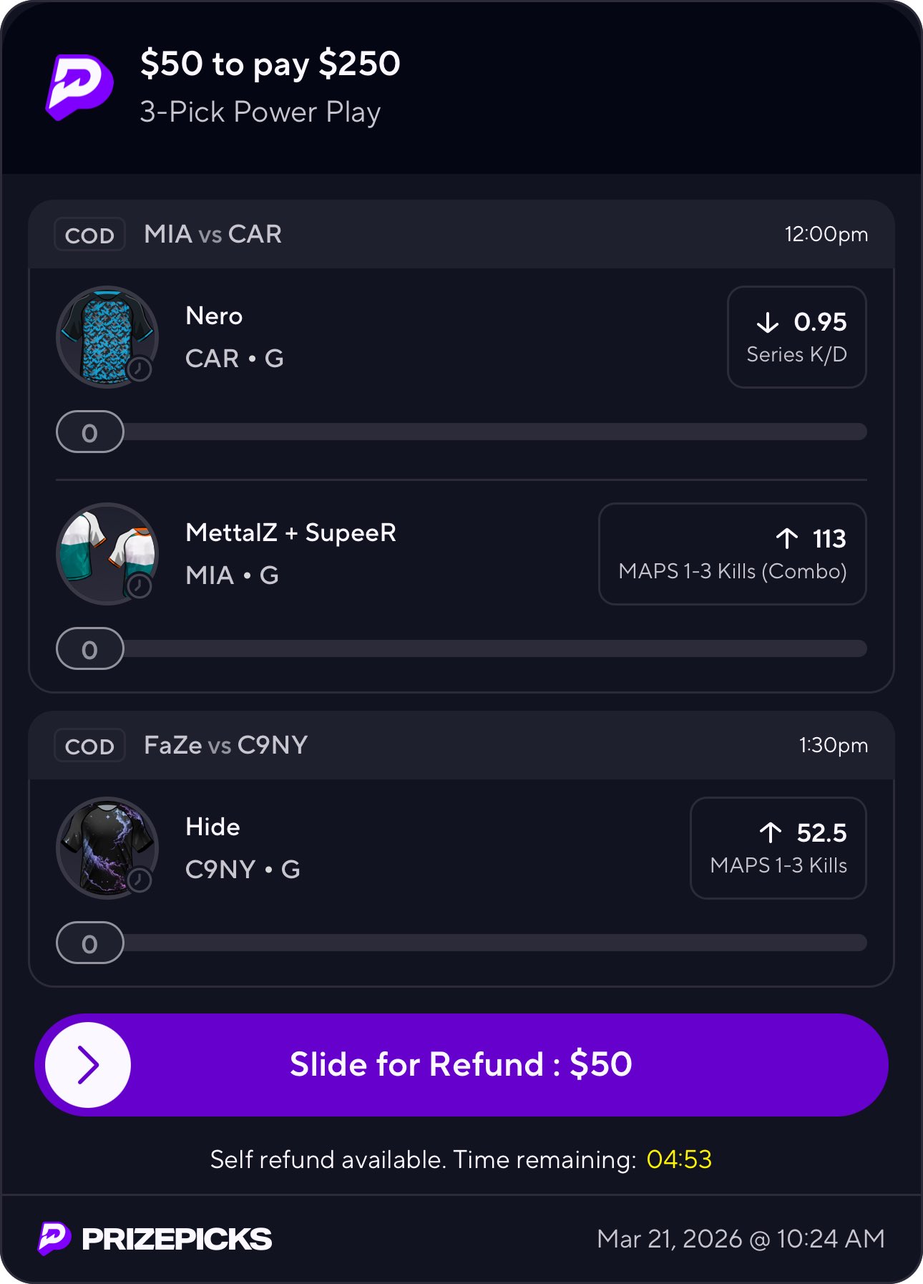Viewport: 923px width, 1284px height.
Task: Click the $50 to pay $250 heading
Action: point(270,64)
